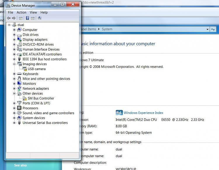Viewport: 219px width, 170px height.
Task: Expand the Processors node
Action: 14,108
